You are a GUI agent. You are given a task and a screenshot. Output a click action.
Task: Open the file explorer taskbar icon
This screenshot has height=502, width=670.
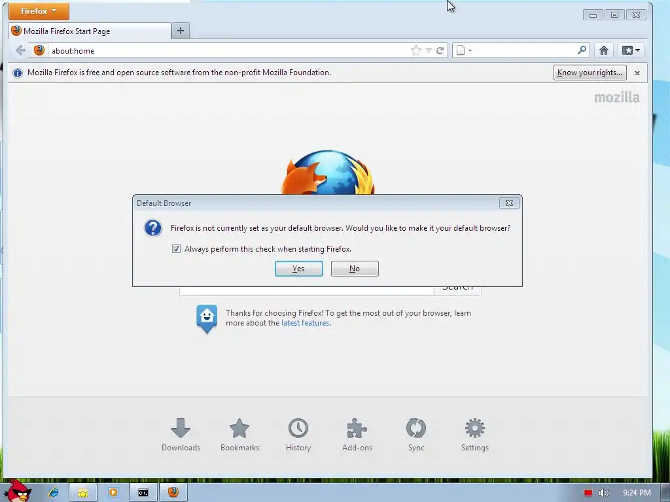pyautogui.click(x=83, y=493)
